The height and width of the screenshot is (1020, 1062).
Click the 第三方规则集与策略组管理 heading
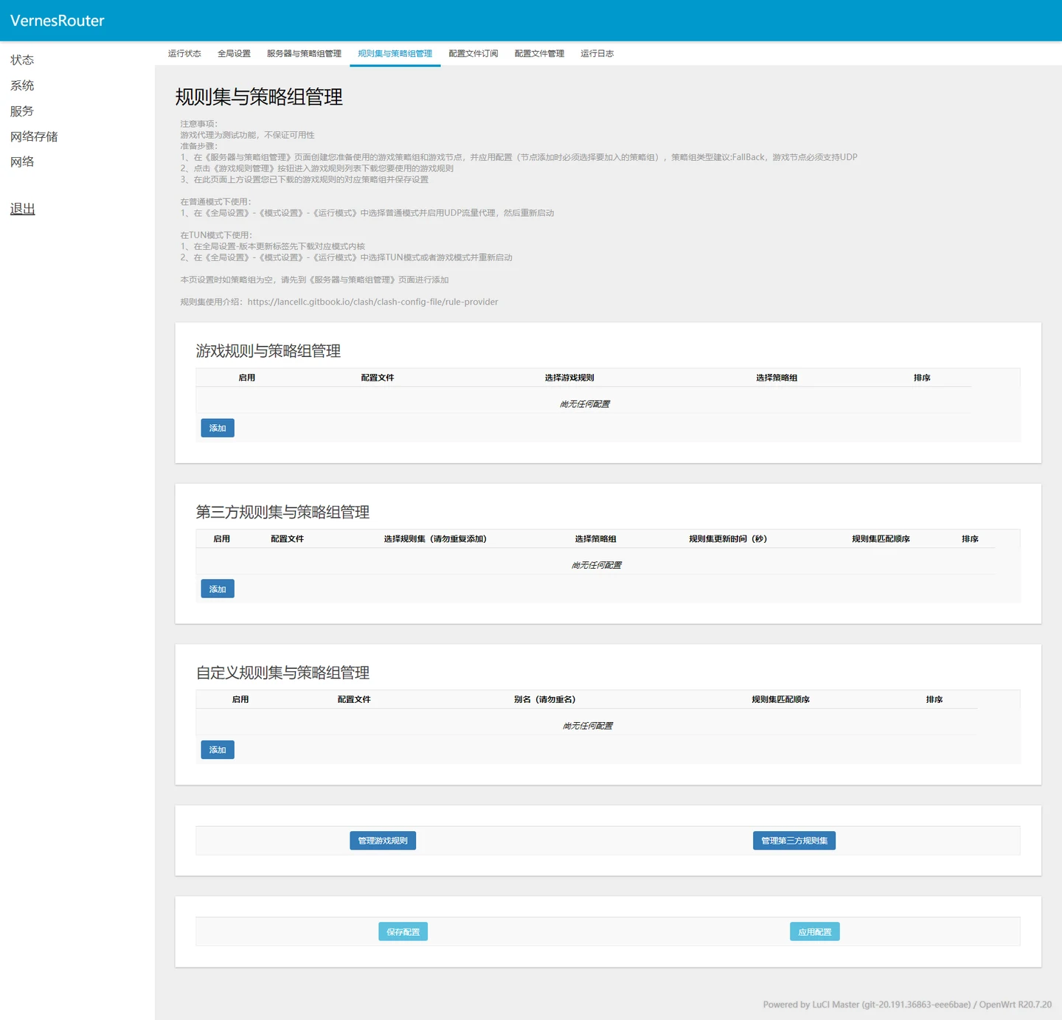click(283, 513)
